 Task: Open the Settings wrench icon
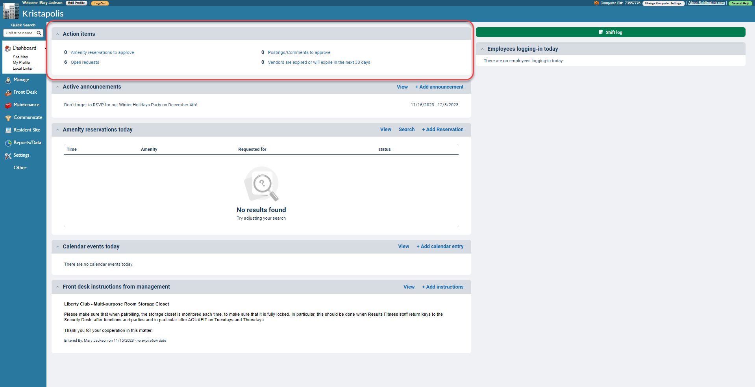tap(8, 156)
